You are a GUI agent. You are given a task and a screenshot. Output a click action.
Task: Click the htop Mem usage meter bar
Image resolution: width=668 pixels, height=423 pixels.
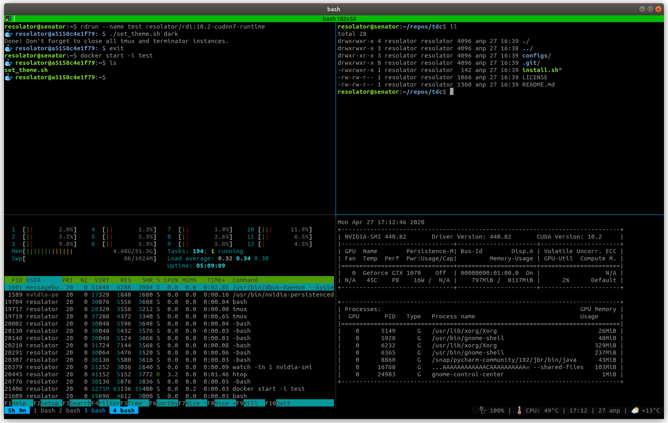pos(84,251)
